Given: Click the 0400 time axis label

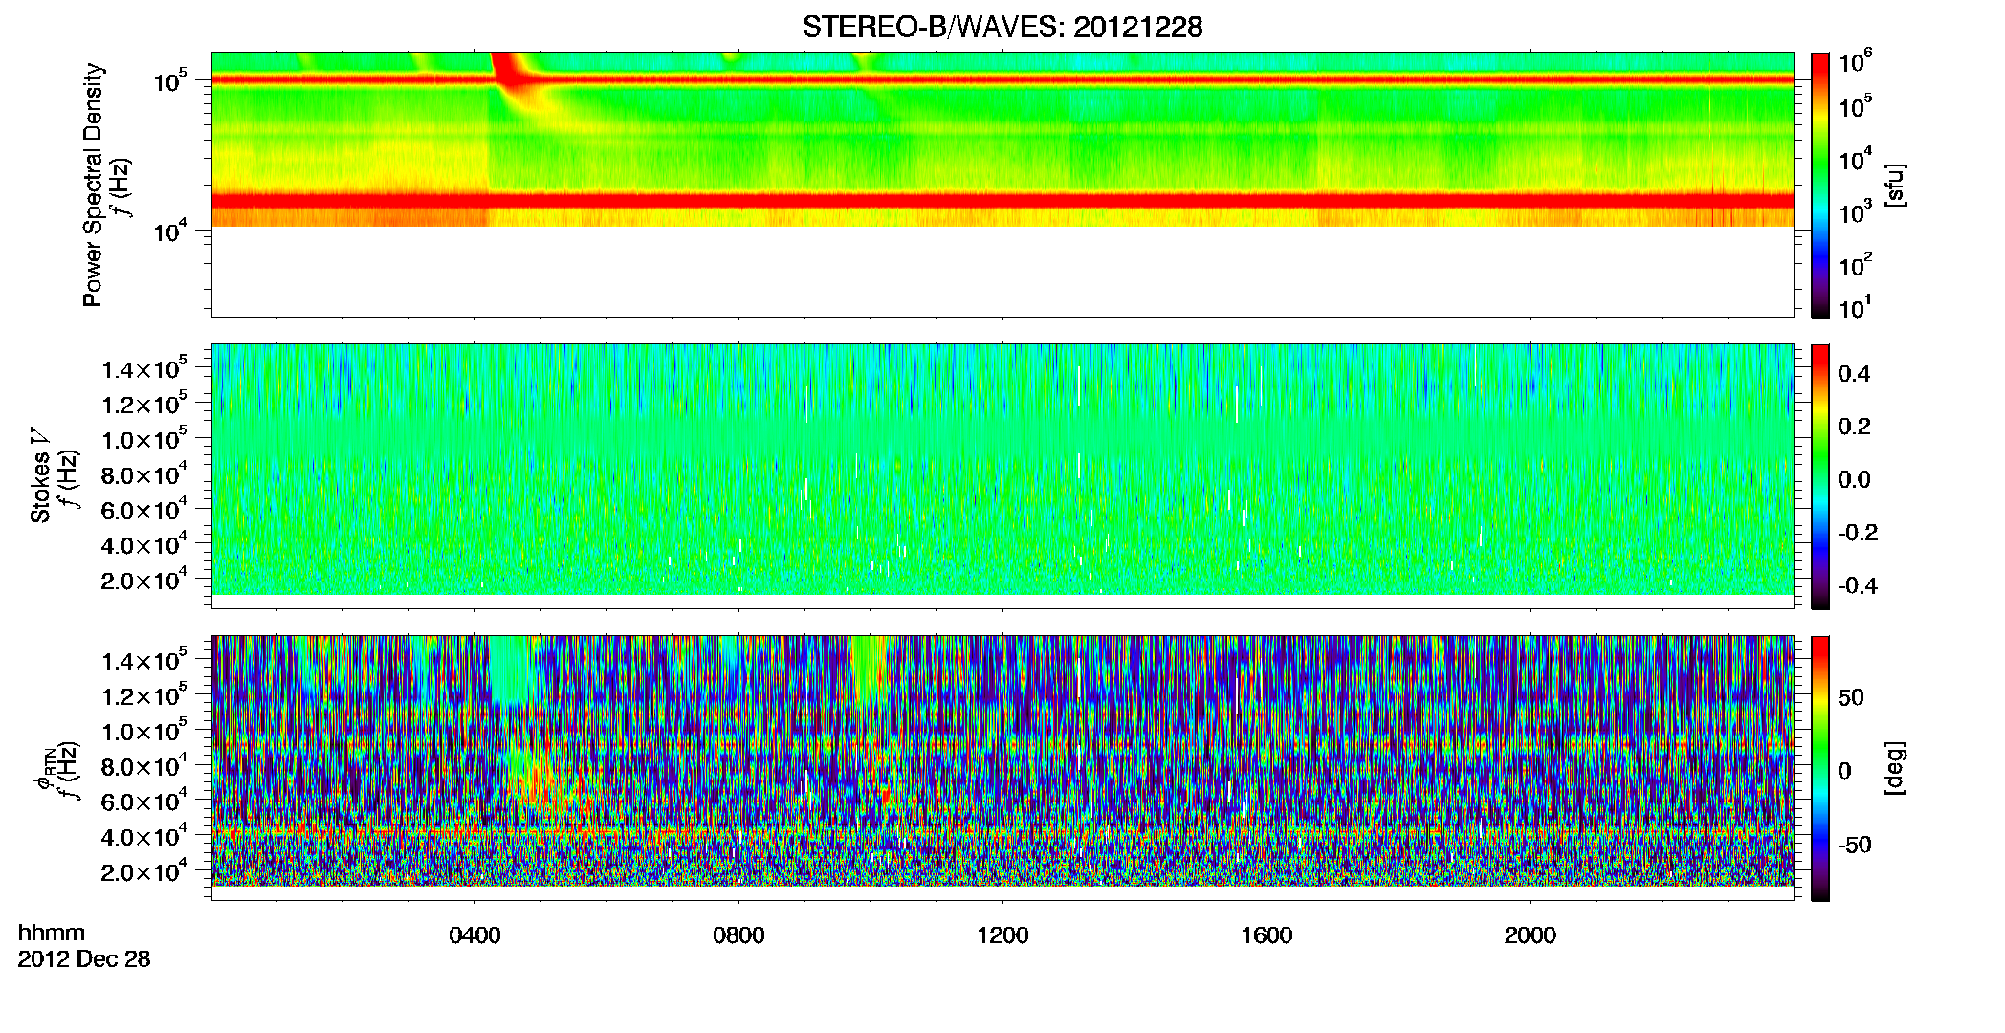Looking at the screenshot, I should tap(474, 935).
